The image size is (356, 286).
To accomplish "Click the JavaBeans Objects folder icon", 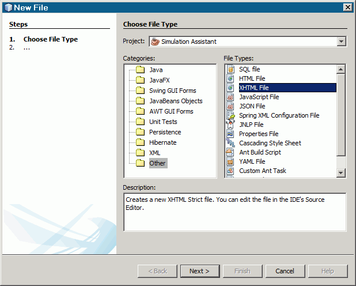I will (x=141, y=101).
